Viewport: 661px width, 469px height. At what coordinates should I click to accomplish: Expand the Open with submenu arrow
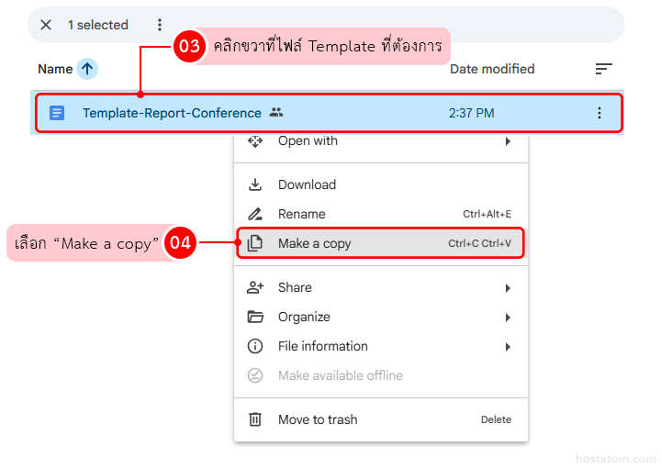pos(508,141)
